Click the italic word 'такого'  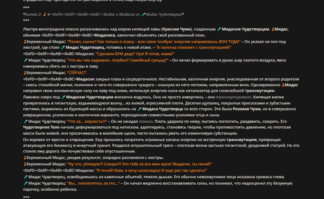[146, 121]
